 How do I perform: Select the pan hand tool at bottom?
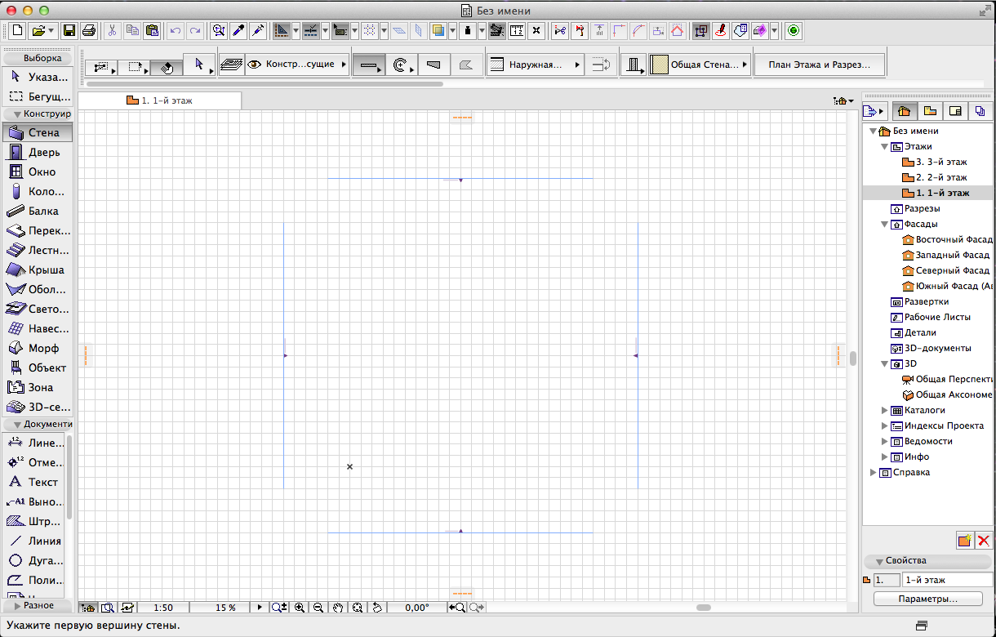[x=337, y=608]
